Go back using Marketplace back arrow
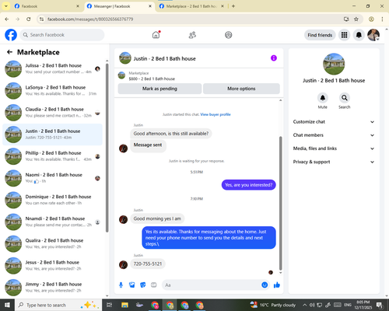389x311 pixels. [9, 52]
